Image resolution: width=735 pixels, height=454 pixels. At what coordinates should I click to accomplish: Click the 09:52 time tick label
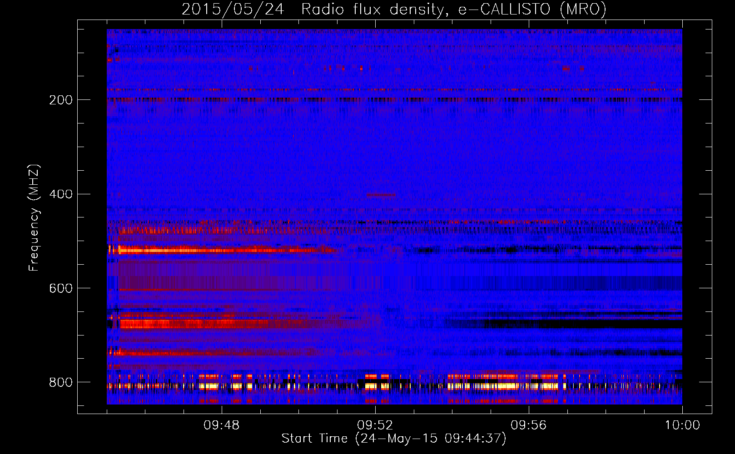[375, 425]
